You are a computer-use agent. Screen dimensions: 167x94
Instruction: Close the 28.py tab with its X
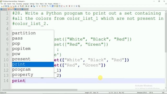(x=13, y=9)
